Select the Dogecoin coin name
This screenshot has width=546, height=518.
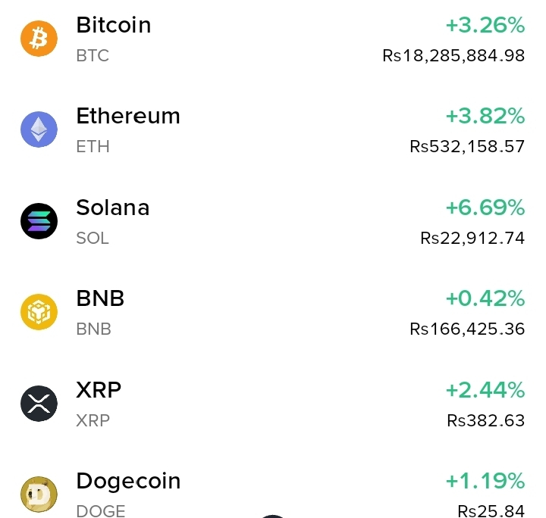tap(128, 481)
